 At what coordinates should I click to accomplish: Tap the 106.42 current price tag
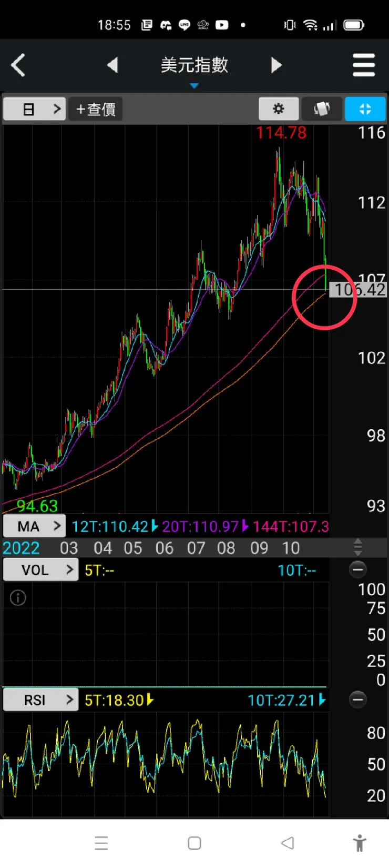click(358, 290)
